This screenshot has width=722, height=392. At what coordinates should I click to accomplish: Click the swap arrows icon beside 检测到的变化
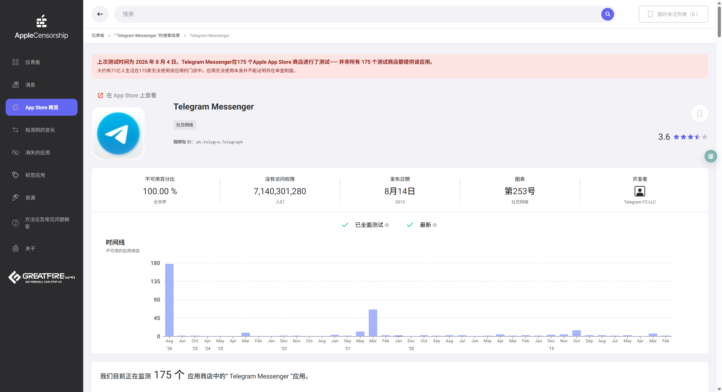(16, 130)
